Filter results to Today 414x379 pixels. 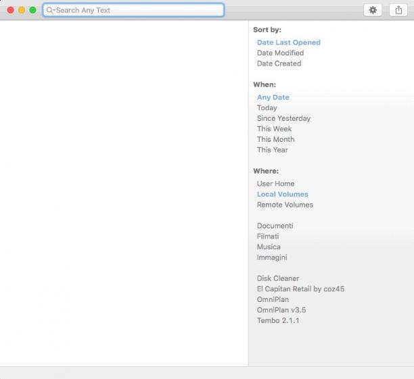267,108
